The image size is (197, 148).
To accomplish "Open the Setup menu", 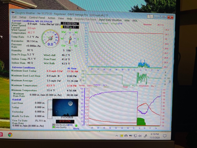I will tap(23, 17).
